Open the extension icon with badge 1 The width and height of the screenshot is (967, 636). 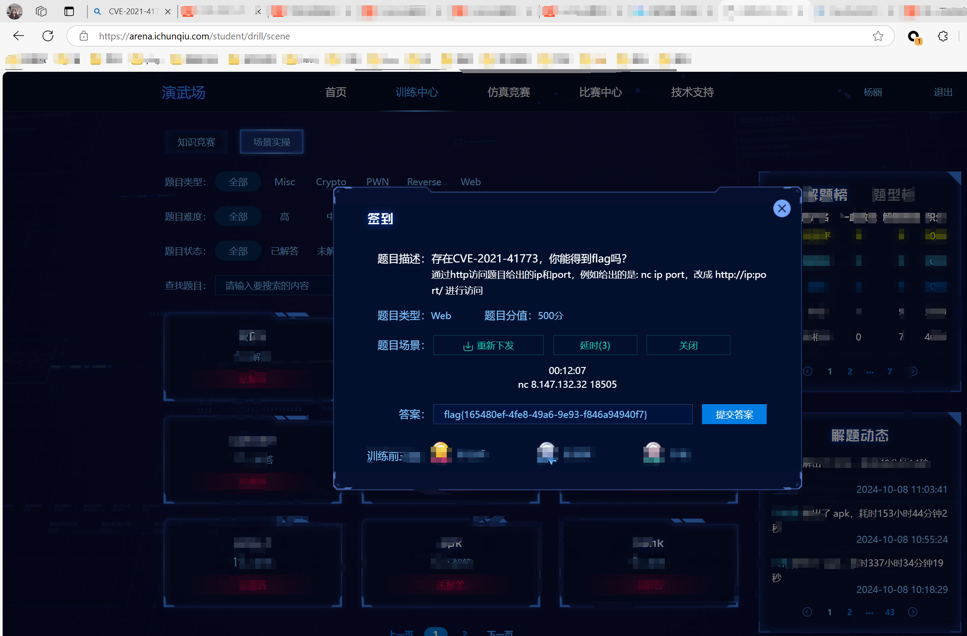(x=914, y=37)
